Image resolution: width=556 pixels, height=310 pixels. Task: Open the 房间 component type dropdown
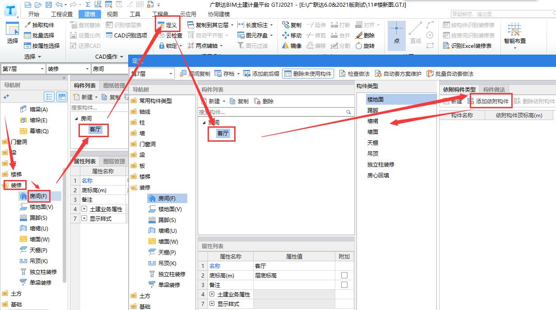pos(110,69)
